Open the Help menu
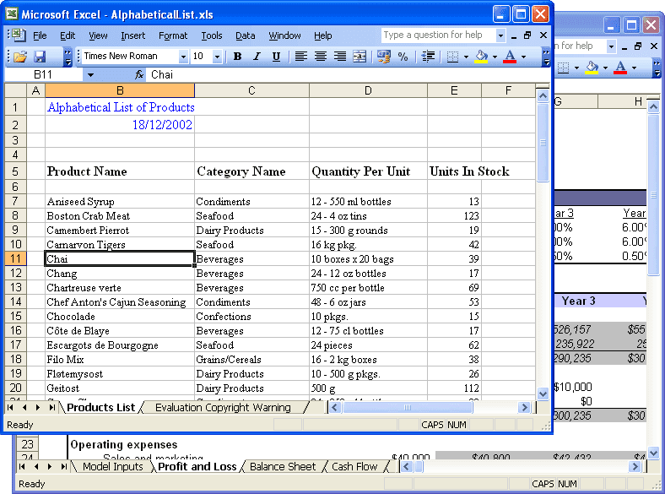Screen dimensions: 665x494 [x=322, y=35]
